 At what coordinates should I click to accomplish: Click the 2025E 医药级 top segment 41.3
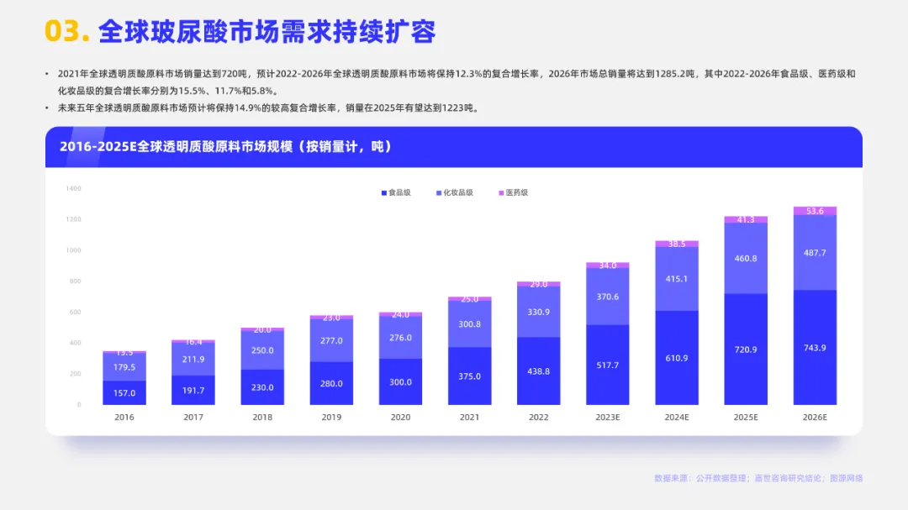746,219
